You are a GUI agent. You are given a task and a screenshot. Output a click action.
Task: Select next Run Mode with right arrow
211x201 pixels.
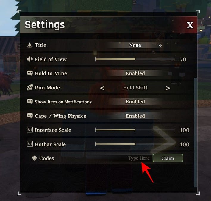click(168, 88)
